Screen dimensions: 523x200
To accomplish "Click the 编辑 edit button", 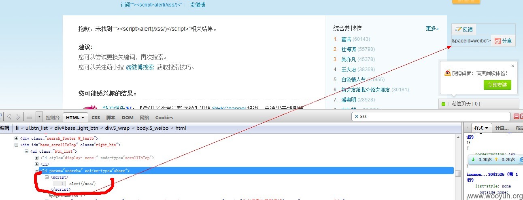I will click(x=4, y=128).
